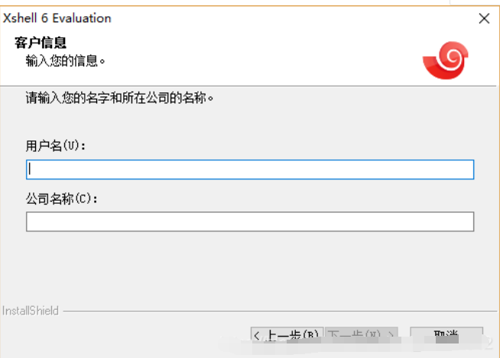
Task: Click into the 公司名称(C) input box
Action: click(250, 221)
